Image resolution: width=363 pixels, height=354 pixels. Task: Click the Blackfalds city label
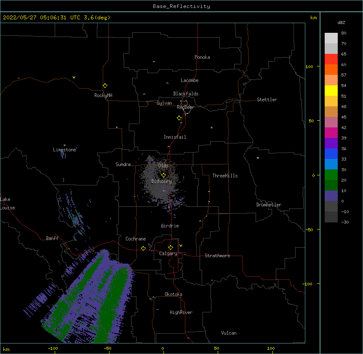point(186,94)
